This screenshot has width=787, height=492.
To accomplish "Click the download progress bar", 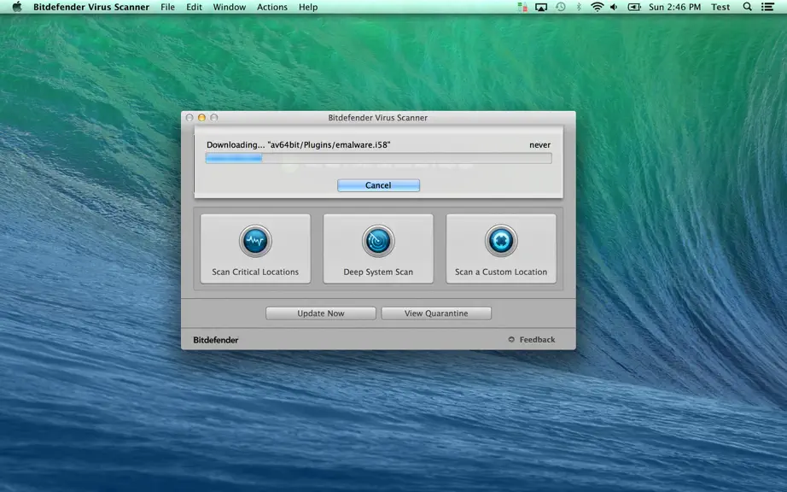I will click(378, 159).
